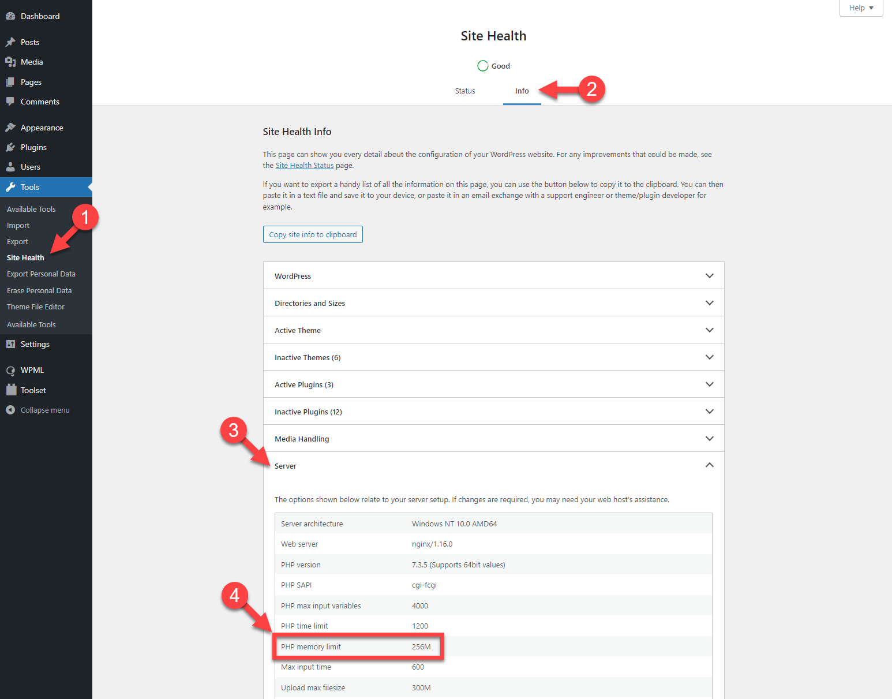Image resolution: width=892 pixels, height=699 pixels.
Task: Select the Appearance brush icon
Action: [x=10, y=126]
